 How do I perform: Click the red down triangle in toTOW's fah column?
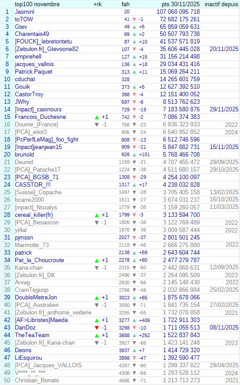[134, 20]
